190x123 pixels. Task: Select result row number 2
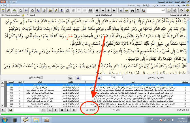(x=98, y=88)
